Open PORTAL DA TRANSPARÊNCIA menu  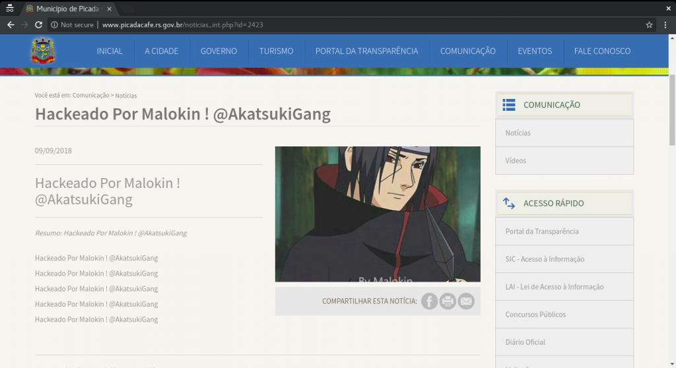pos(367,51)
